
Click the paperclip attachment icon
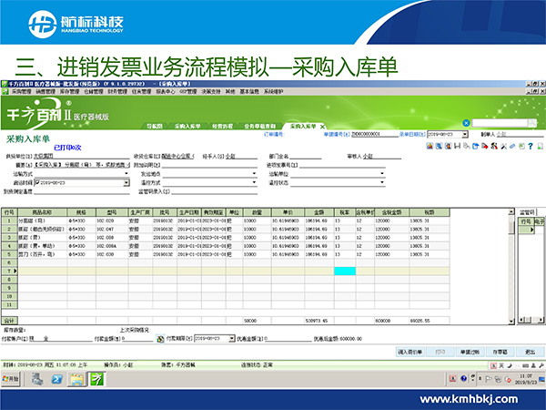[512, 146]
